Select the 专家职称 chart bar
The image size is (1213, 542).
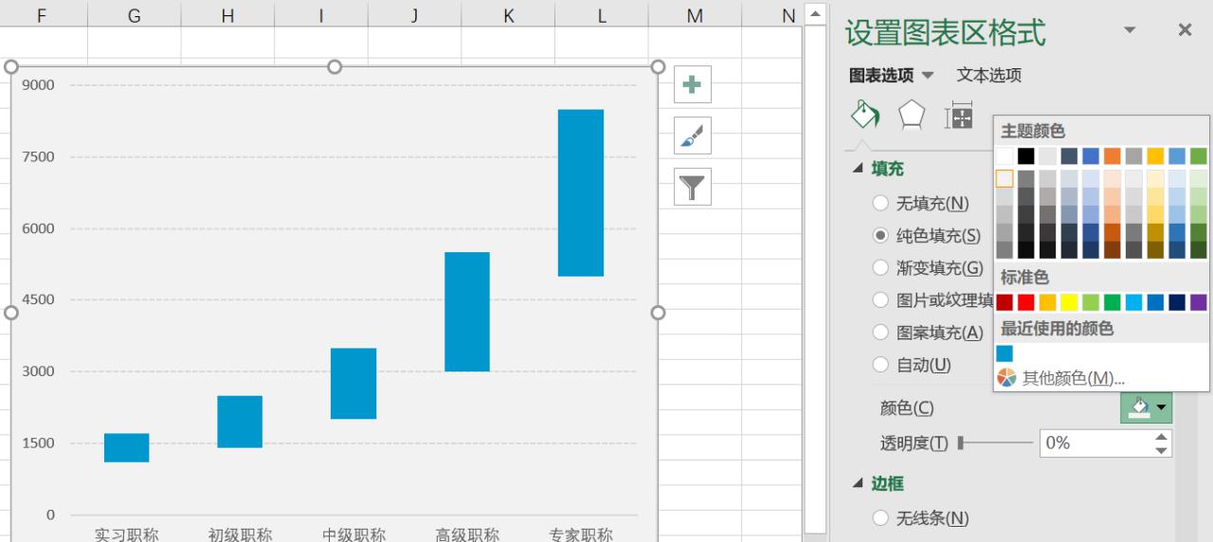581,192
